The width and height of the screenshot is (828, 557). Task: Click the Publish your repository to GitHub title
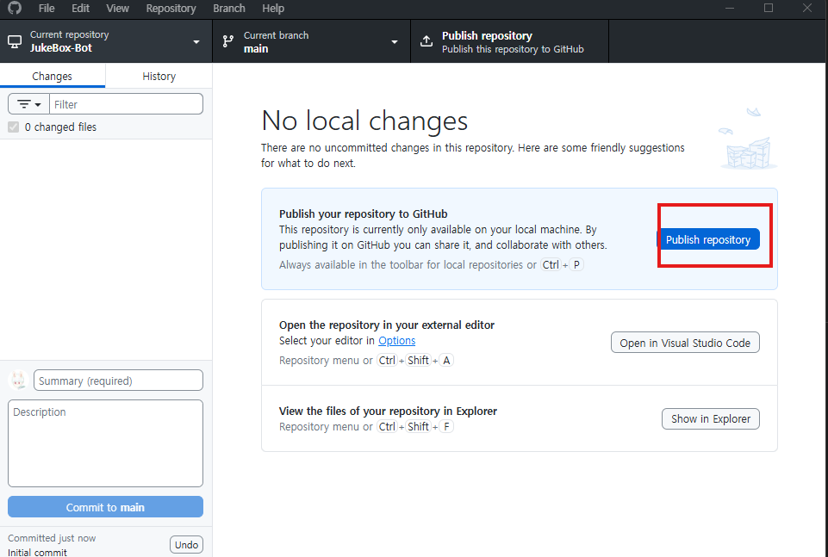click(x=364, y=214)
